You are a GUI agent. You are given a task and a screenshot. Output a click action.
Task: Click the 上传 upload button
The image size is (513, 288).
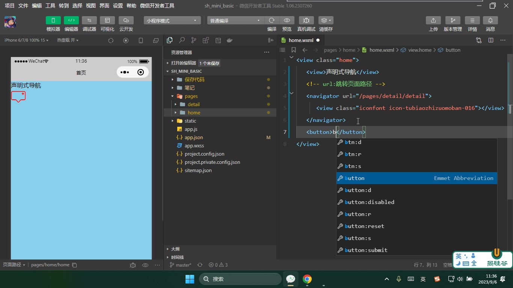(x=433, y=20)
